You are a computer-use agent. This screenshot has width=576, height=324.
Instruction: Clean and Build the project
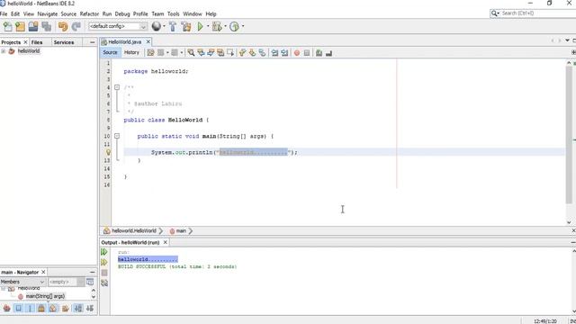click(186, 26)
